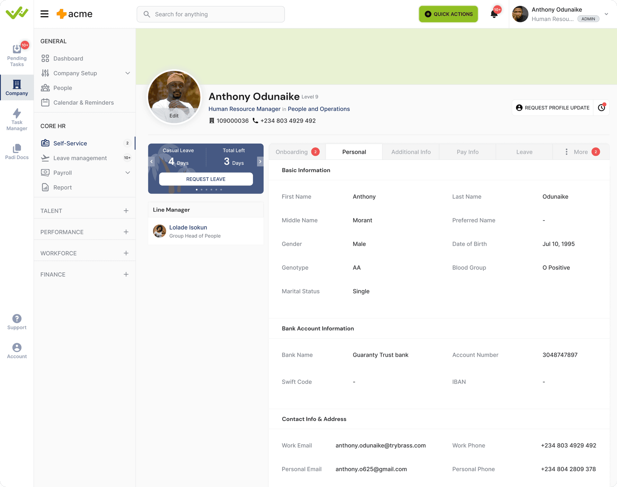Click the People group icon

(x=45, y=88)
